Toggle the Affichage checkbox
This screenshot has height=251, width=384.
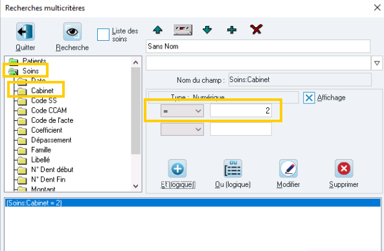coord(309,98)
